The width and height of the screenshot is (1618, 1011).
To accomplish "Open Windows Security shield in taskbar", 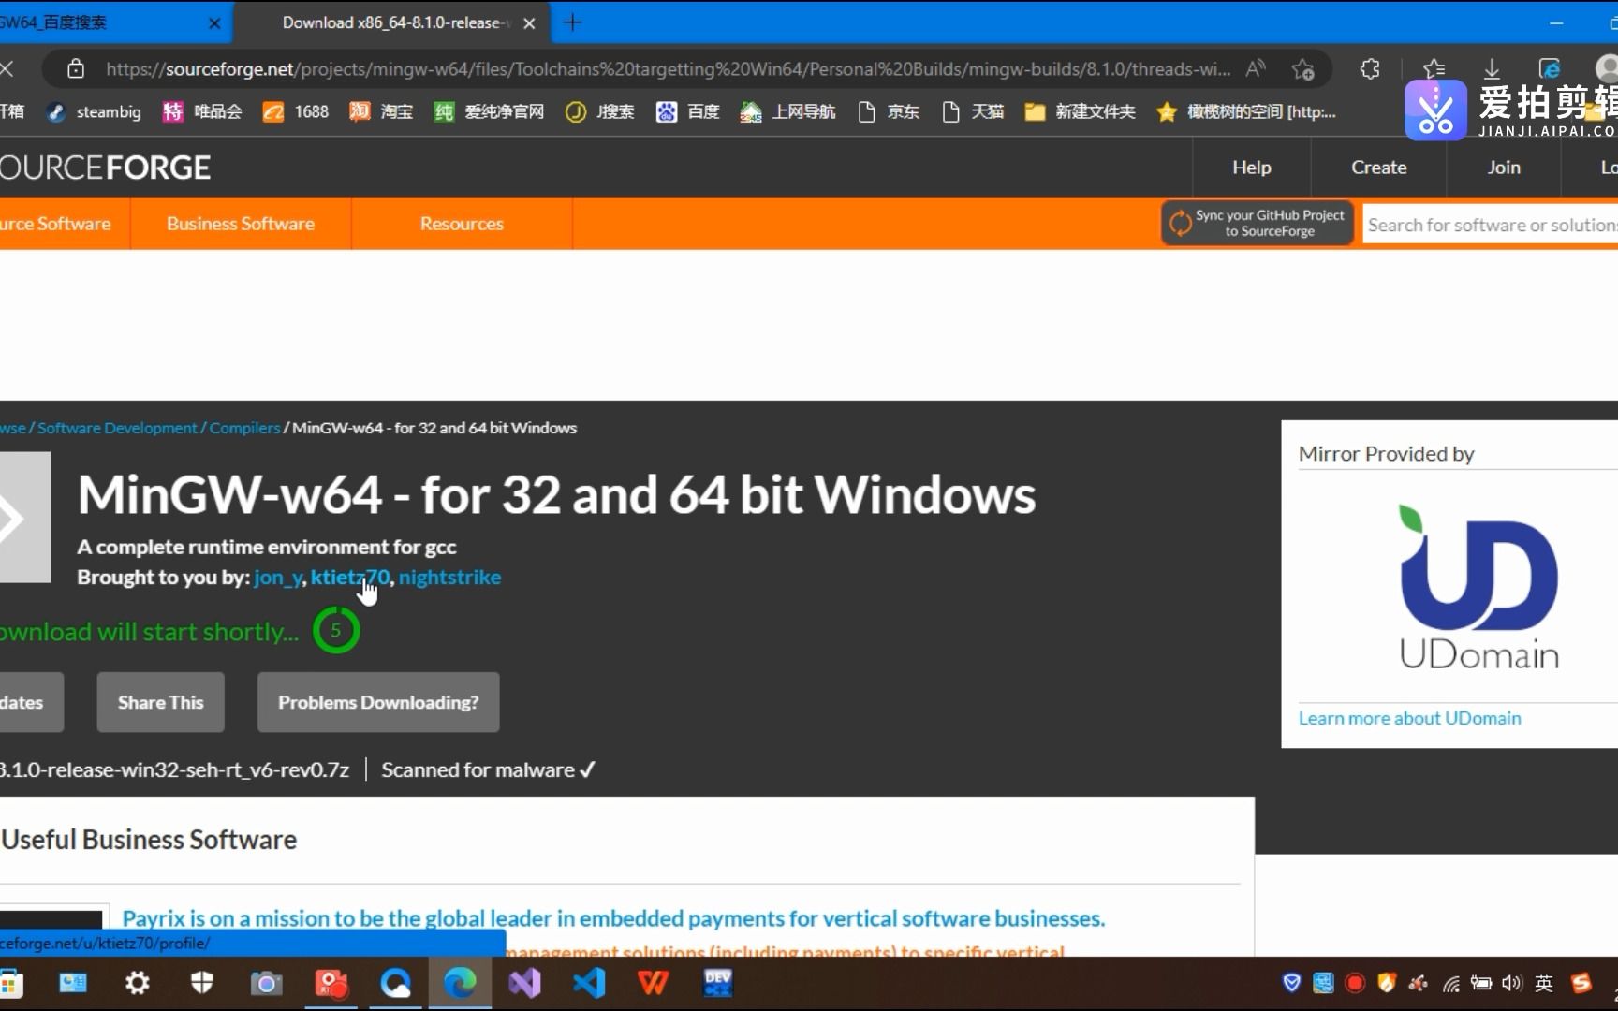I will pos(201,983).
